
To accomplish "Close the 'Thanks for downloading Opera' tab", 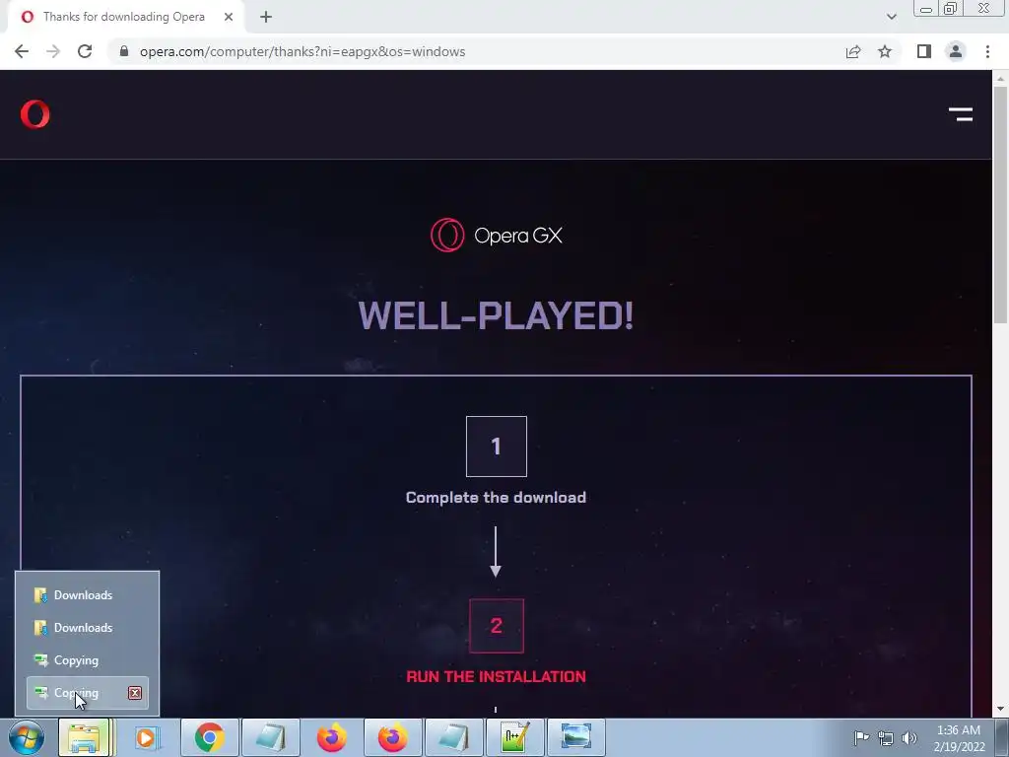I will coord(229,17).
